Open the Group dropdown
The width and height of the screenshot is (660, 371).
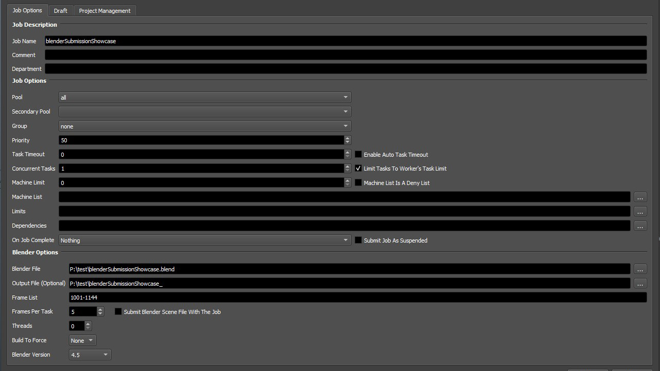point(205,126)
